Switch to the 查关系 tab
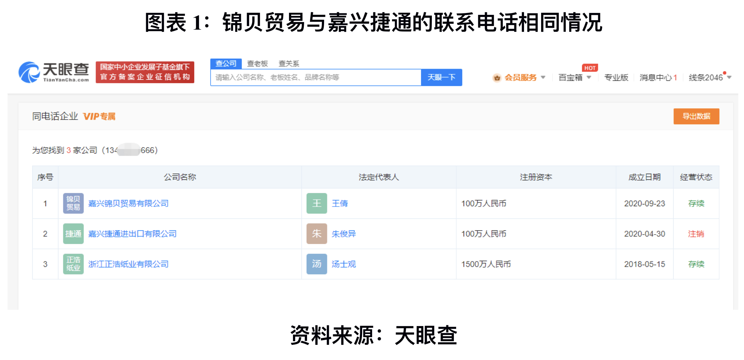 pyautogui.click(x=289, y=64)
